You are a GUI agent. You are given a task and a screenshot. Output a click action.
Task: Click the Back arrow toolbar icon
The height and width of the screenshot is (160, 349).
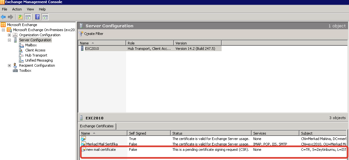3,17
